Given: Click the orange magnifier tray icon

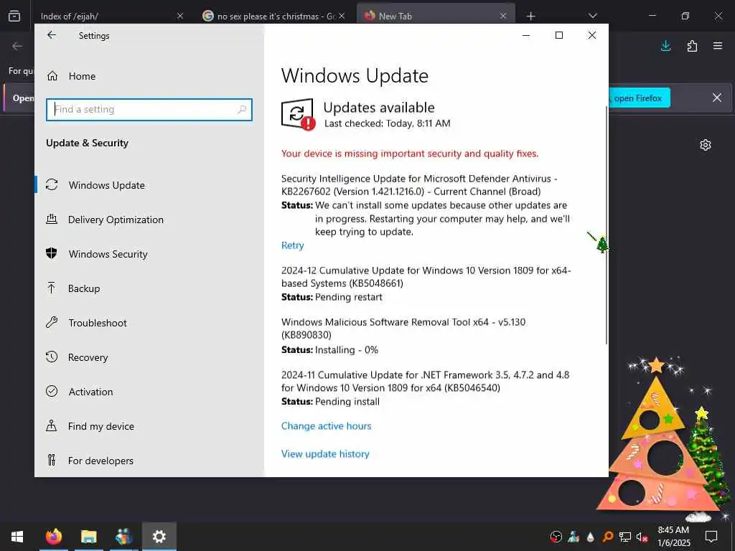Looking at the screenshot, I should tap(607, 537).
